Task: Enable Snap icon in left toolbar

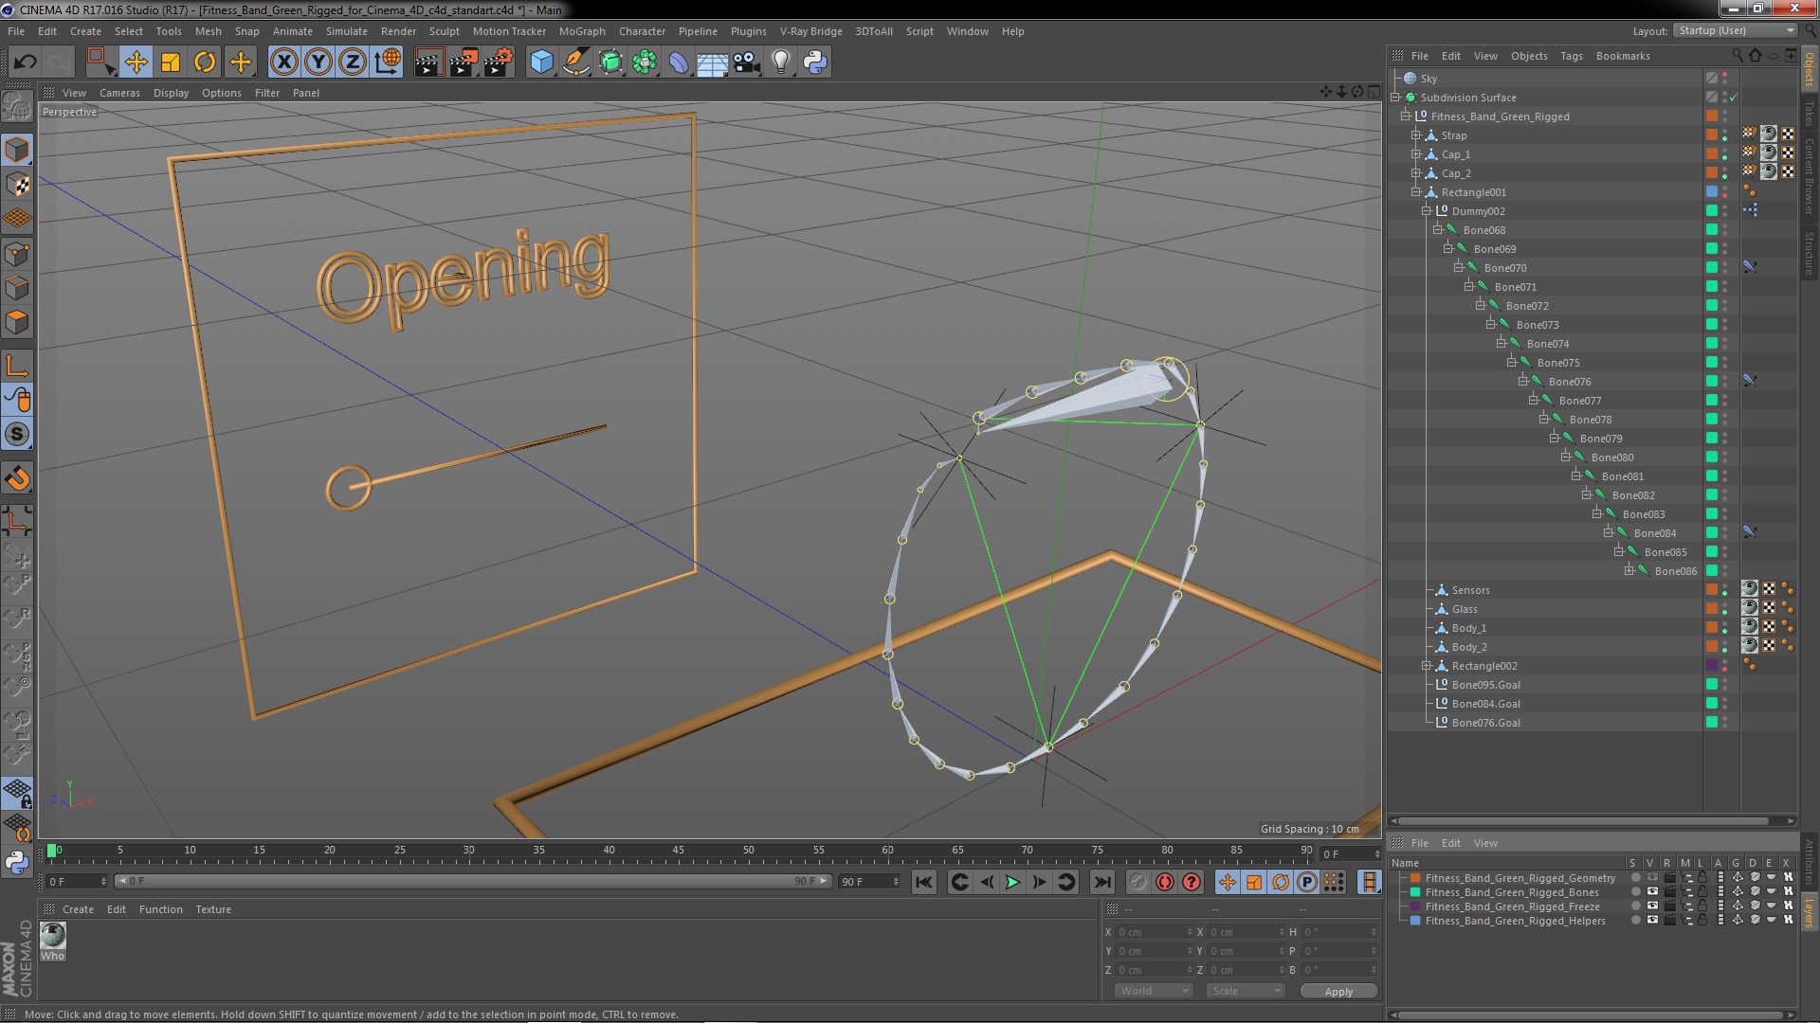Action: coord(17,434)
